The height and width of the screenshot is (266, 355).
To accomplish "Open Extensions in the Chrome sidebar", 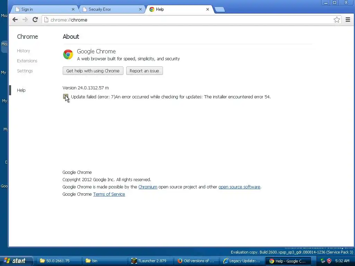I will (27, 61).
